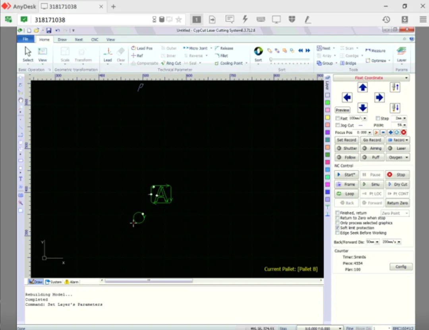429x330 pixels.
Task: Select the Text tool in left toolbar
Action: pyautogui.click(x=21, y=179)
